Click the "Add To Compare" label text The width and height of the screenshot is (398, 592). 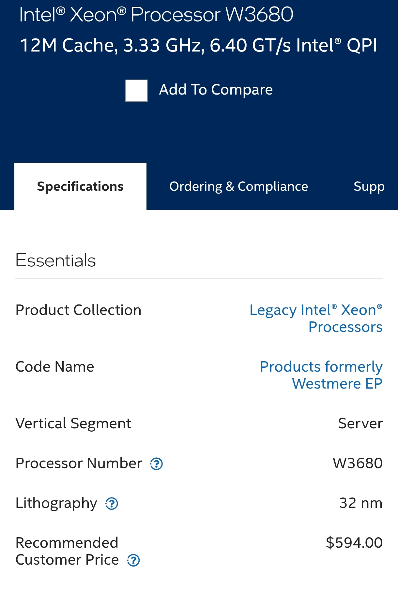(216, 90)
